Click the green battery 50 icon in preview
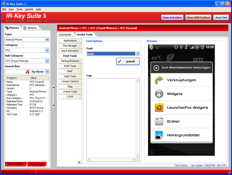 197,47
